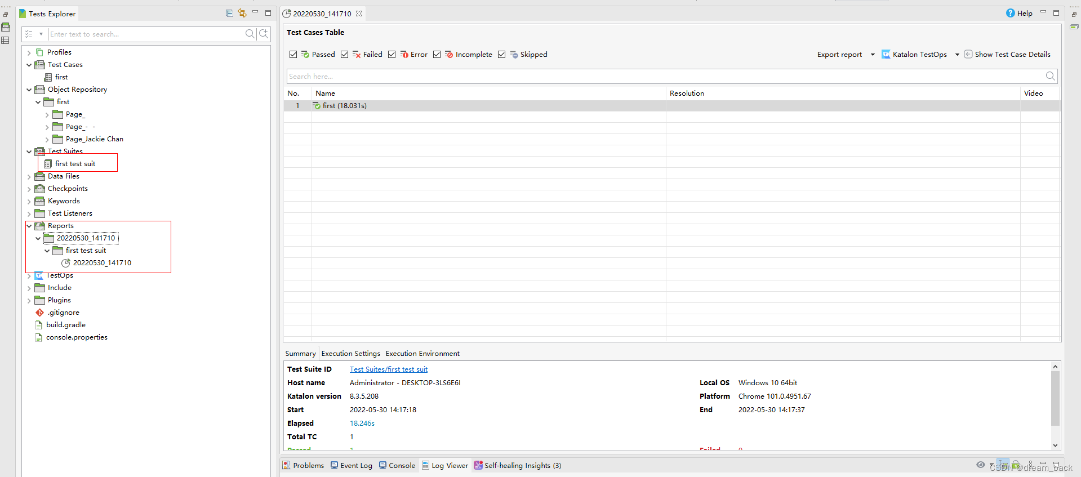Screen dimensions: 1081x477
Task: Click summary panel scrollbar thumb
Action: pyautogui.click(x=1055, y=398)
